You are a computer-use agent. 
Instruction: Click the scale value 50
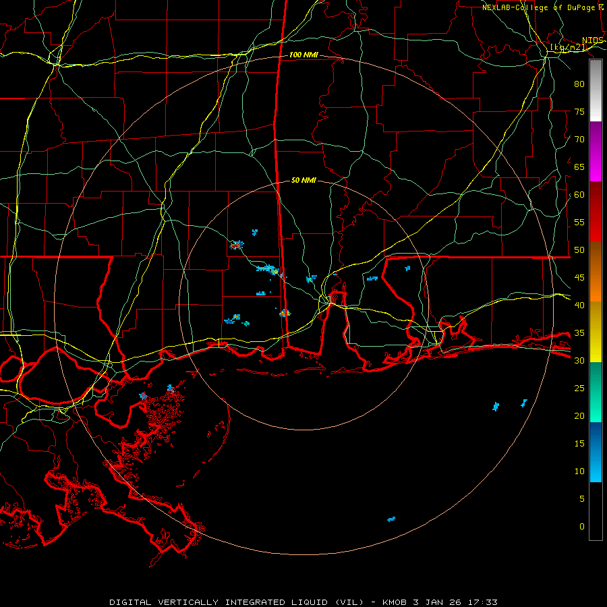click(579, 250)
